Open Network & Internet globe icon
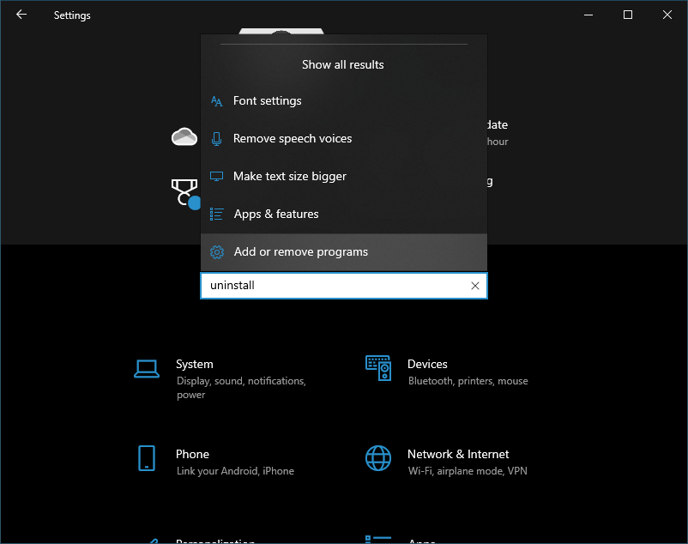This screenshot has width=688, height=544. point(378,459)
